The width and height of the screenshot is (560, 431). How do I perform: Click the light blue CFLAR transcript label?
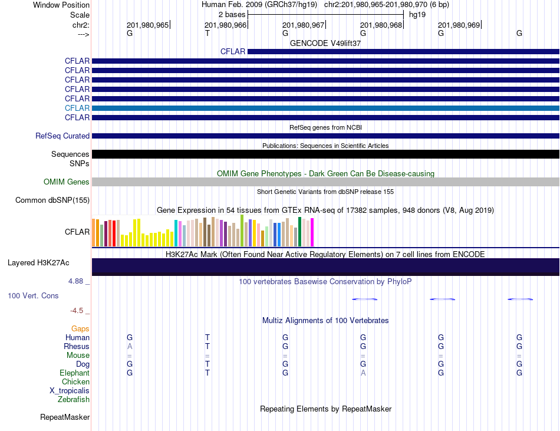(77, 108)
